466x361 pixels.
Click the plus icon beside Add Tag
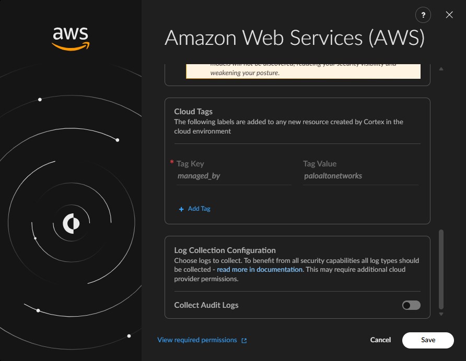click(x=181, y=209)
